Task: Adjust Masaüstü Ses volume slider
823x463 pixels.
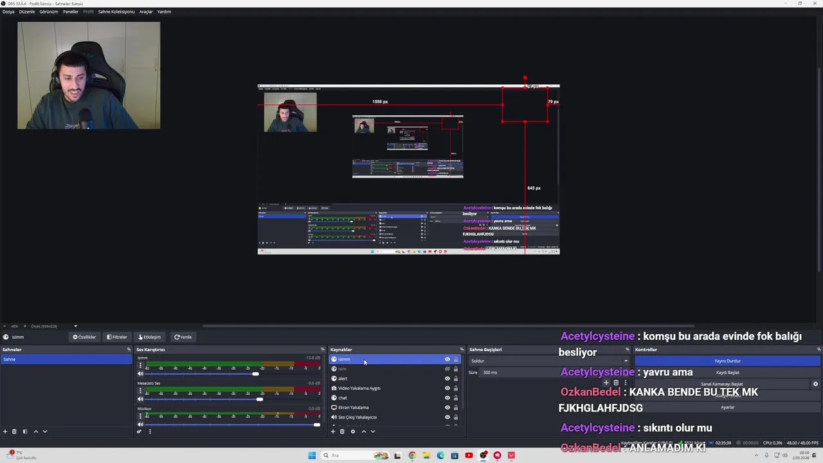Action: click(x=259, y=399)
